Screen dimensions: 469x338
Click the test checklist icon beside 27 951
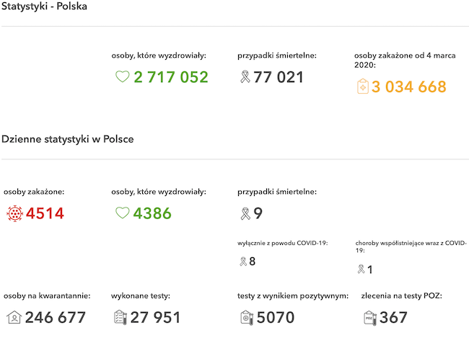click(x=120, y=317)
